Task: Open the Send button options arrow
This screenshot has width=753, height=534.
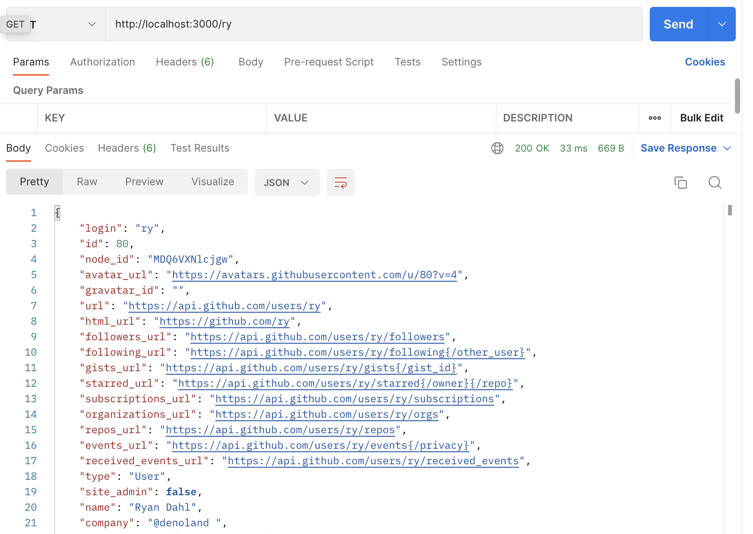Action: (x=721, y=24)
